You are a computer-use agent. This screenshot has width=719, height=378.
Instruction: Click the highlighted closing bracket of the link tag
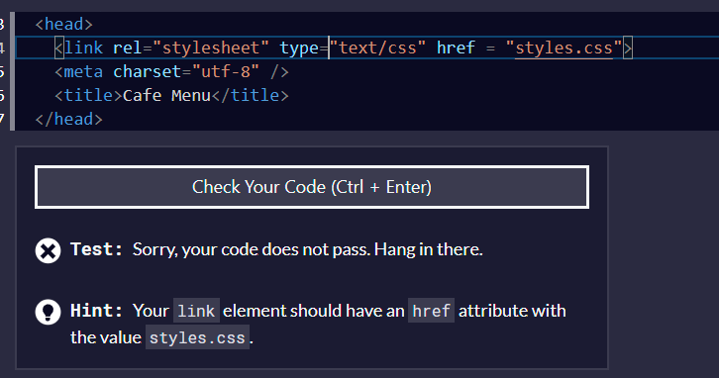pyautogui.click(x=628, y=48)
